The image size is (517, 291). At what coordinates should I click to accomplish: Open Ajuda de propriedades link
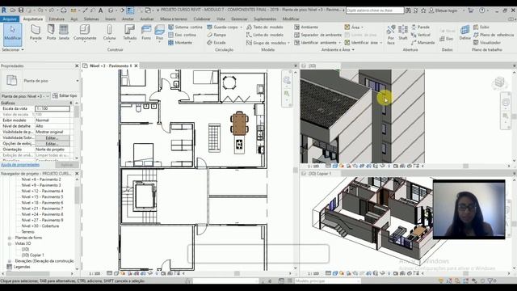point(20,165)
